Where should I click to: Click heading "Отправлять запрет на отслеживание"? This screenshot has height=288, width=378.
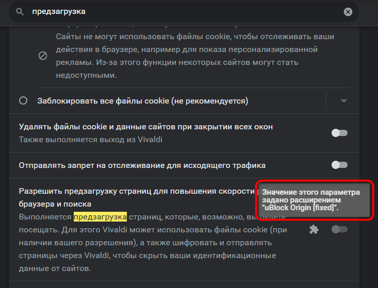coord(142,165)
